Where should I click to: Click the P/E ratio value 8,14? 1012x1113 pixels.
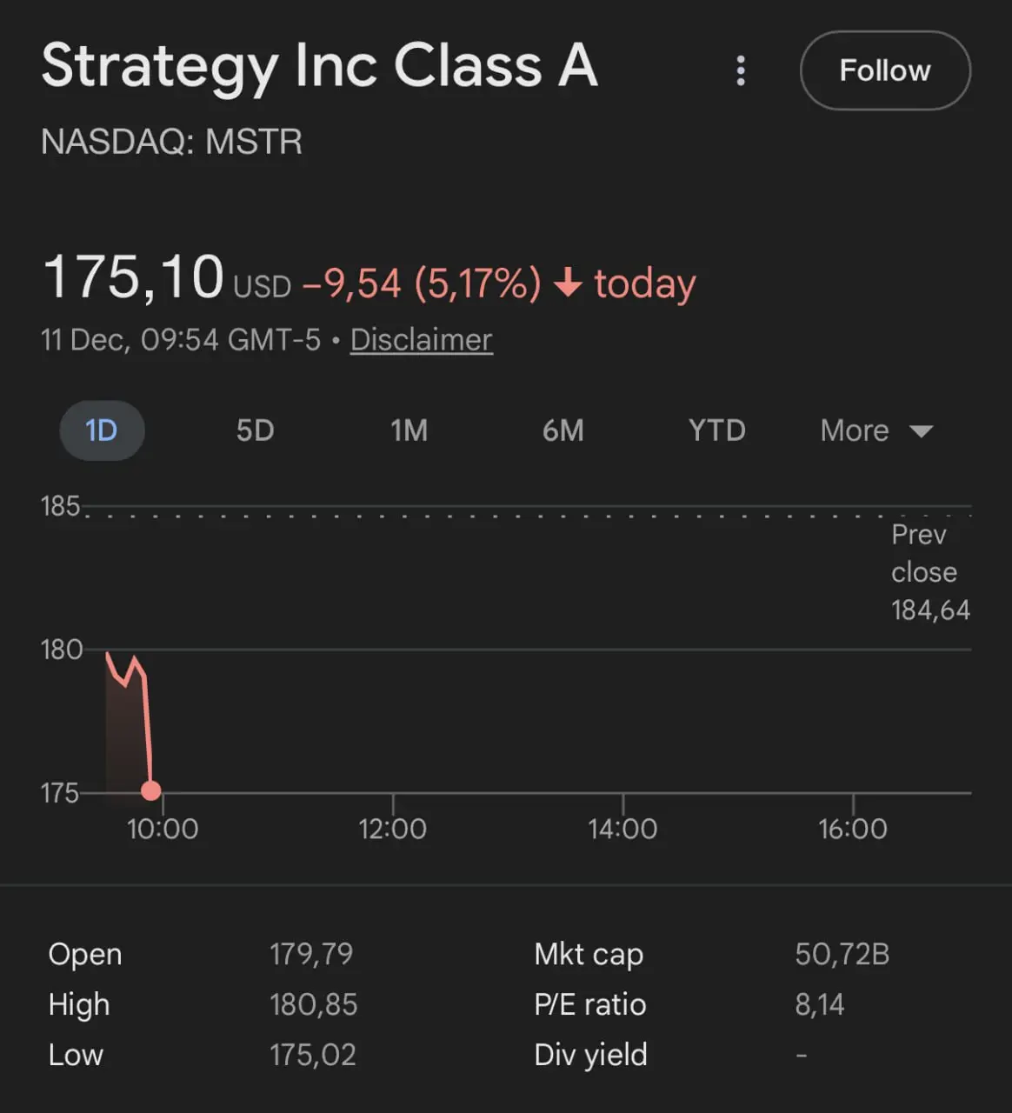coord(819,1004)
